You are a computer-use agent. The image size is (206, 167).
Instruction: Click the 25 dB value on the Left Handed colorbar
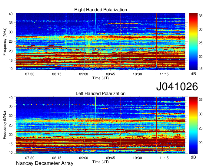point(201,128)
